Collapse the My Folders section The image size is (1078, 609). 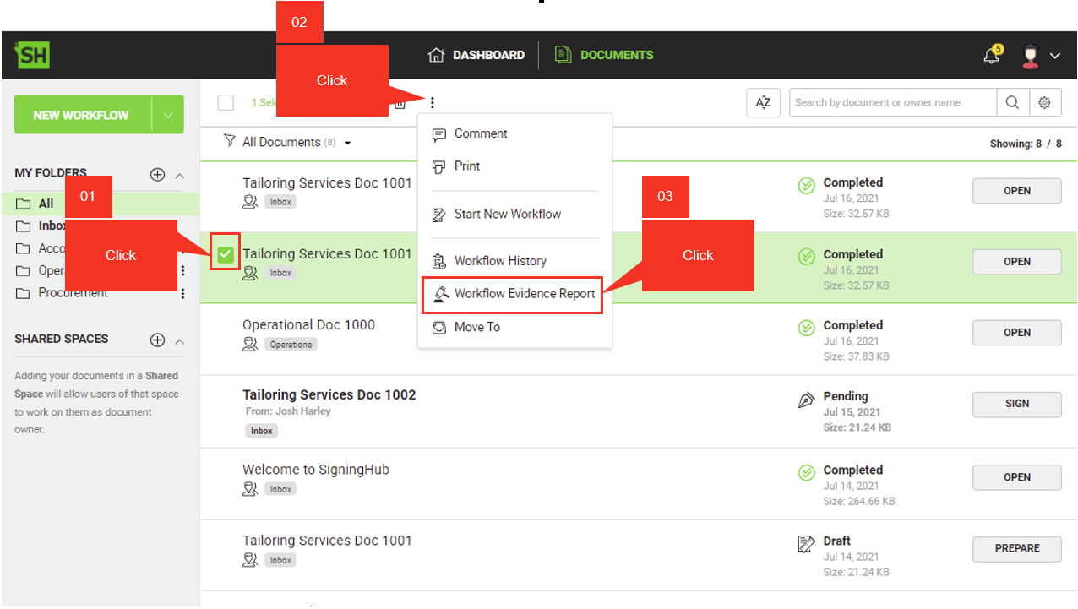[x=179, y=176]
